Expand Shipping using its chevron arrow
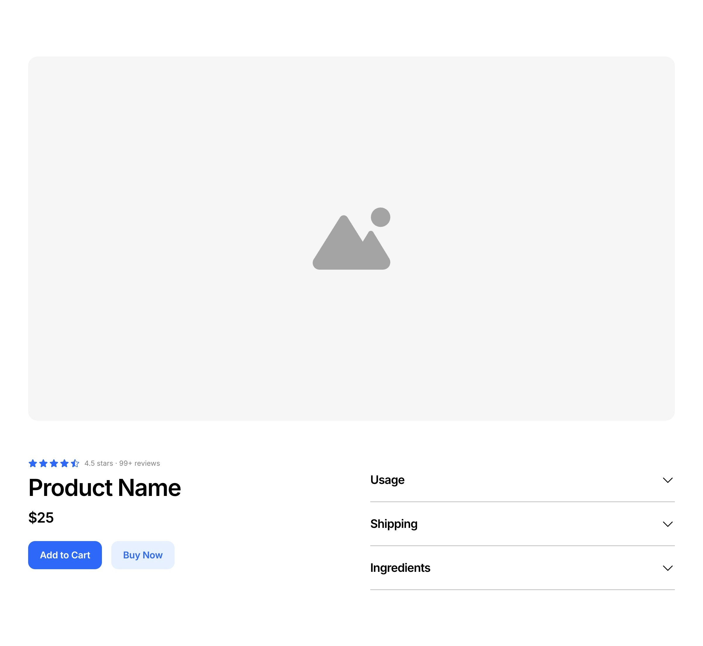703x646 pixels. click(x=668, y=524)
